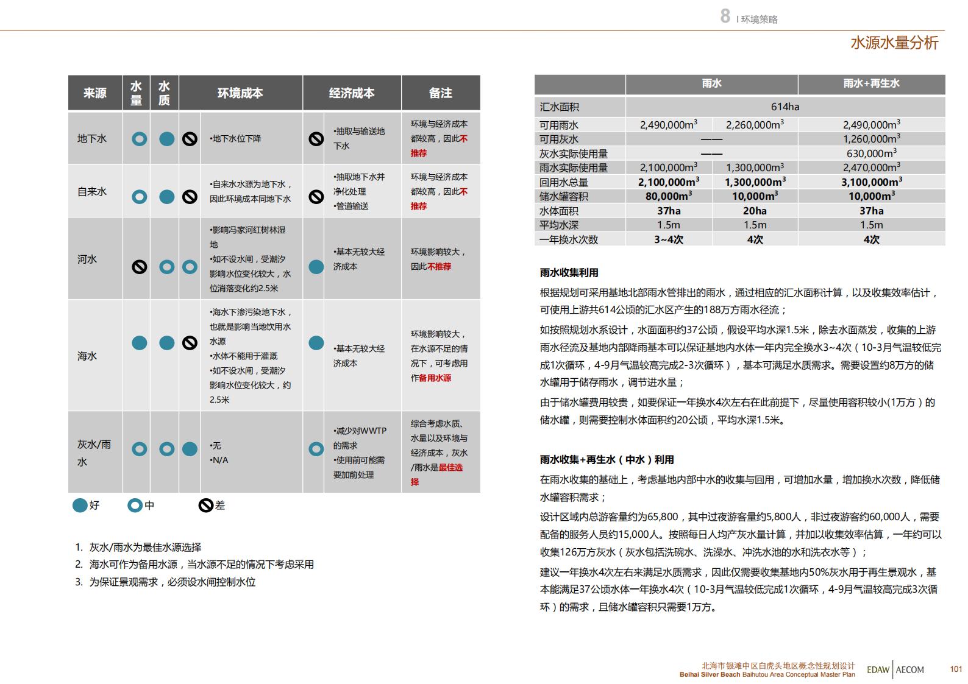
Task: Click the 雨水 header in right table
Action: coord(711,83)
